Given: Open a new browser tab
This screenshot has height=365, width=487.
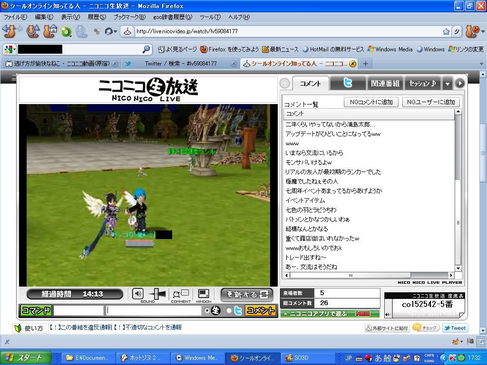Looking at the screenshot, I should pos(366,64).
